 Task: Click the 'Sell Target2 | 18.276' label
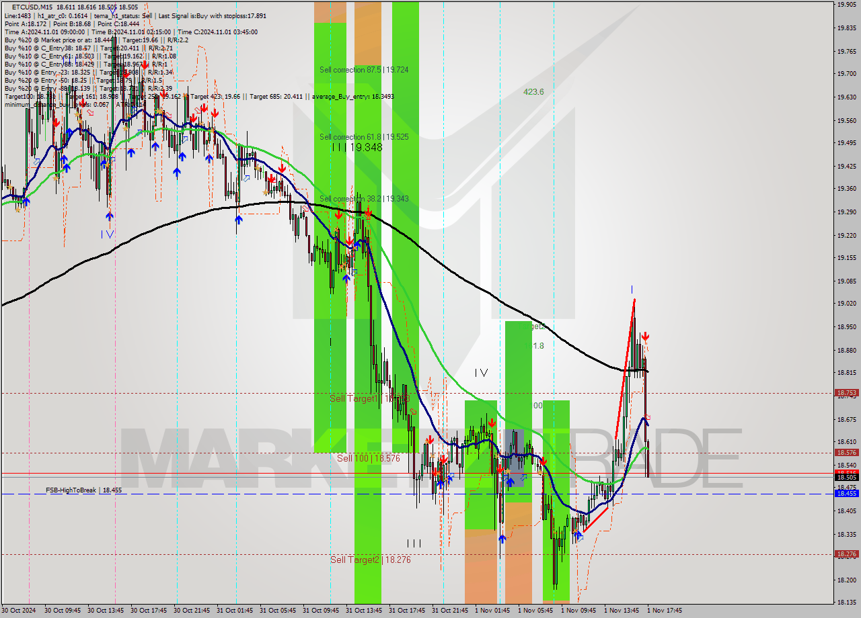tap(370, 560)
